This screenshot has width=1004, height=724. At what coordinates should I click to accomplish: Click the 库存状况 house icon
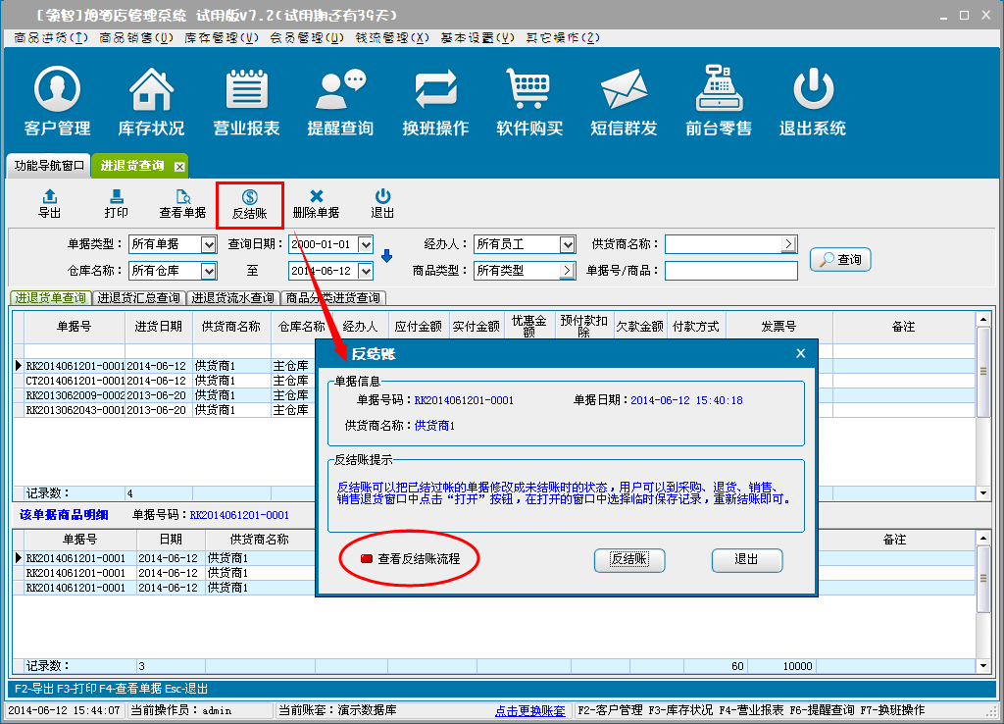coord(151,102)
